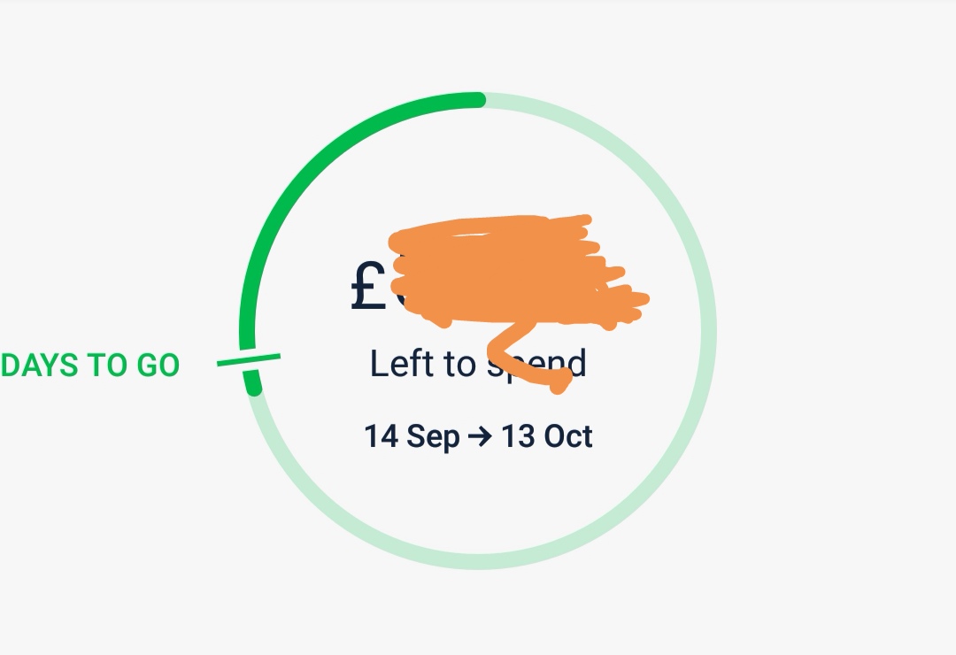
Task: Click the rounded lower end of the dark arc
Action: click(254, 389)
